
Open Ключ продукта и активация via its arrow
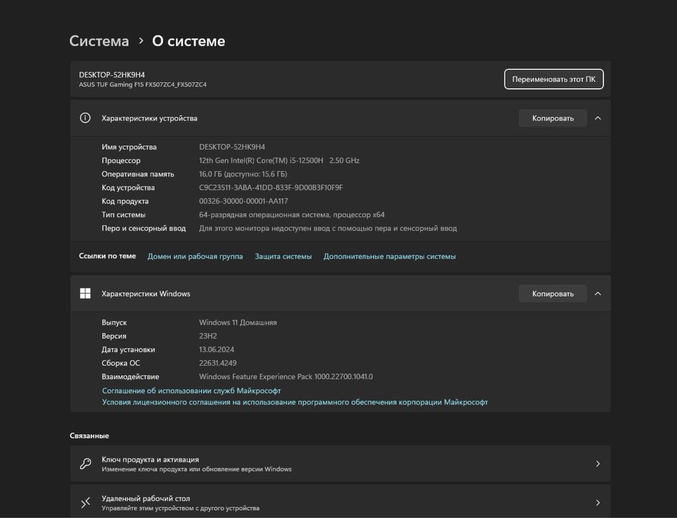(598, 464)
